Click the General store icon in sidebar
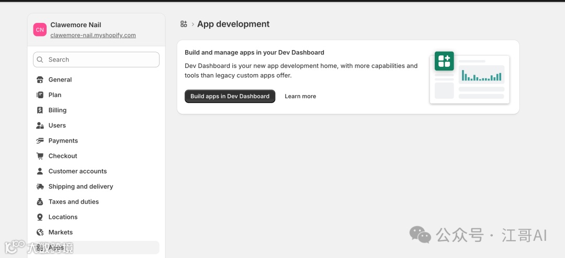Image resolution: width=565 pixels, height=258 pixels. pos(40,80)
